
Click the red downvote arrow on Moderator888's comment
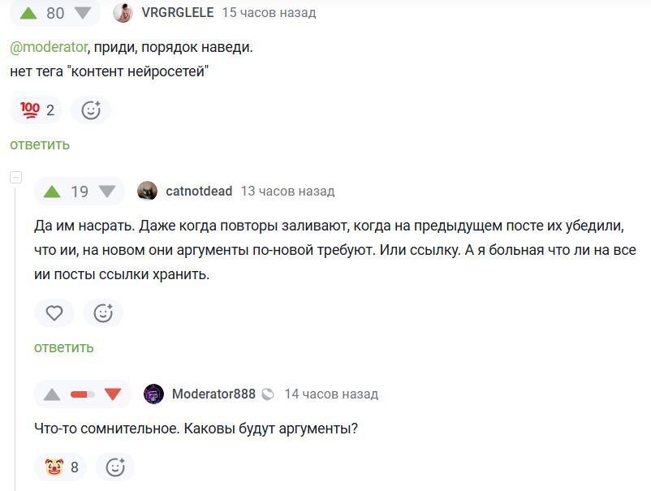coord(113,394)
